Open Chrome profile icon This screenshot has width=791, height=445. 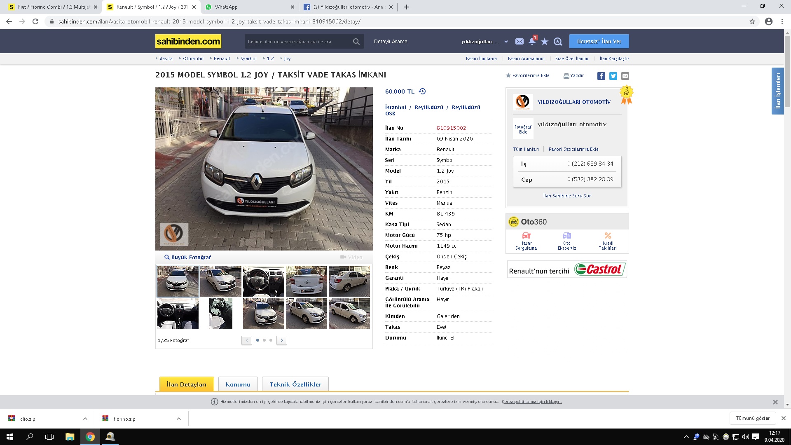pos(769,21)
